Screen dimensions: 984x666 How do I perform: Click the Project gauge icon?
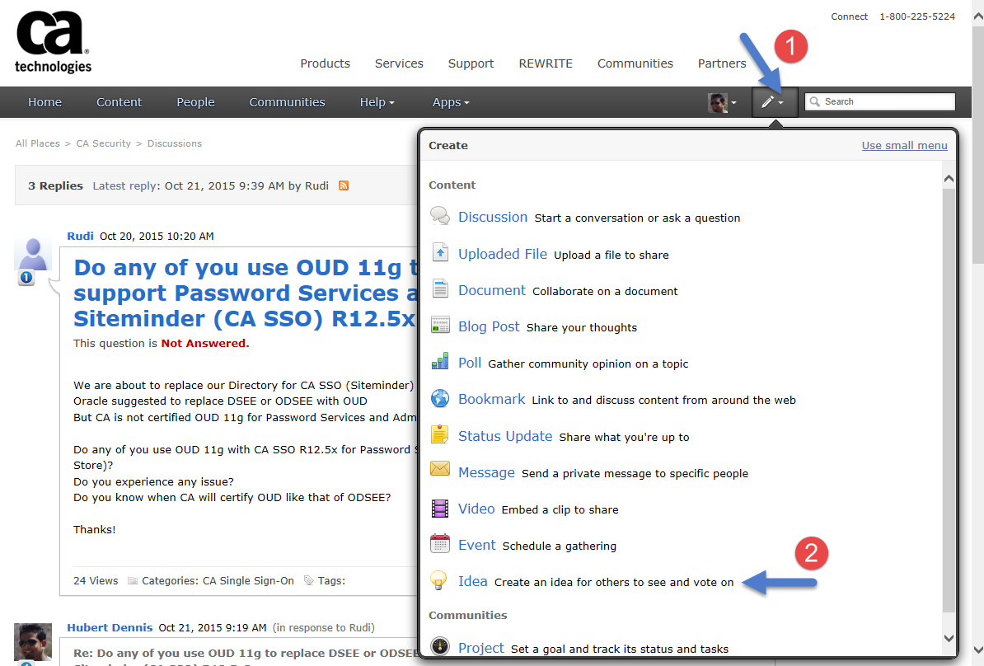(440, 646)
